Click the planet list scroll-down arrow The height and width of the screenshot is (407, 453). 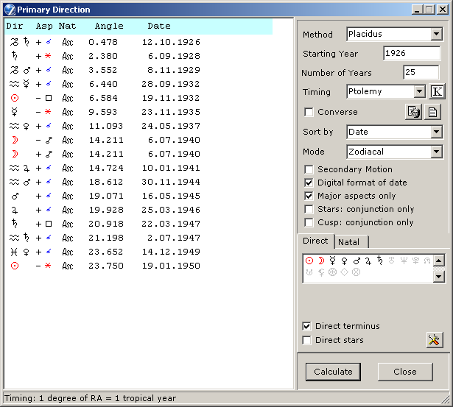(438, 277)
